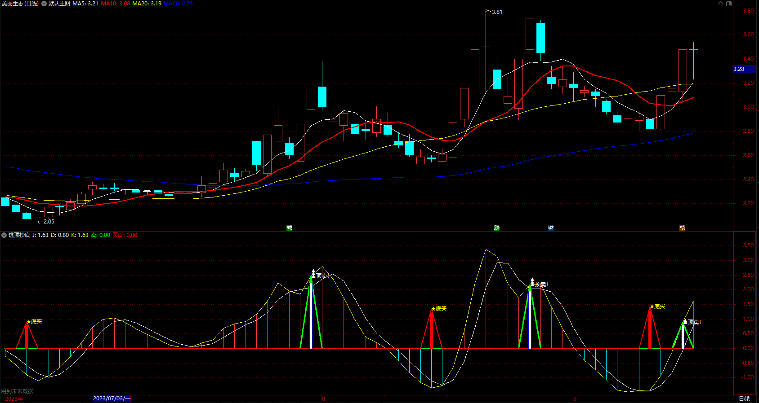This screenshot has width=759, height=403.
Task: Click the first 顶卖! arrow signal
Action: pyautogui.click(x=321, y=276)
